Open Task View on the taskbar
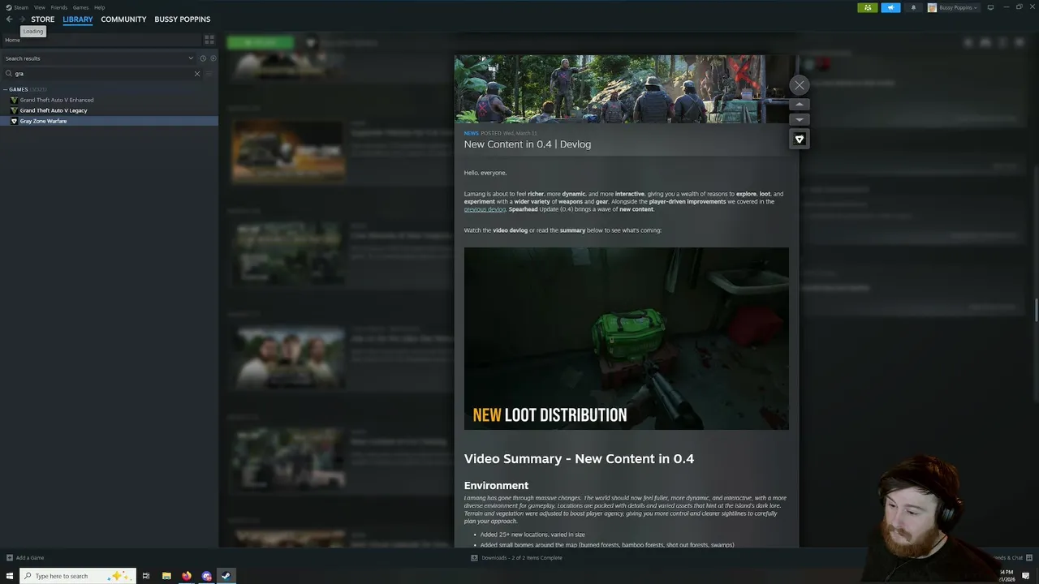This screenshot has height=584, width=1039. coord(146,576)
